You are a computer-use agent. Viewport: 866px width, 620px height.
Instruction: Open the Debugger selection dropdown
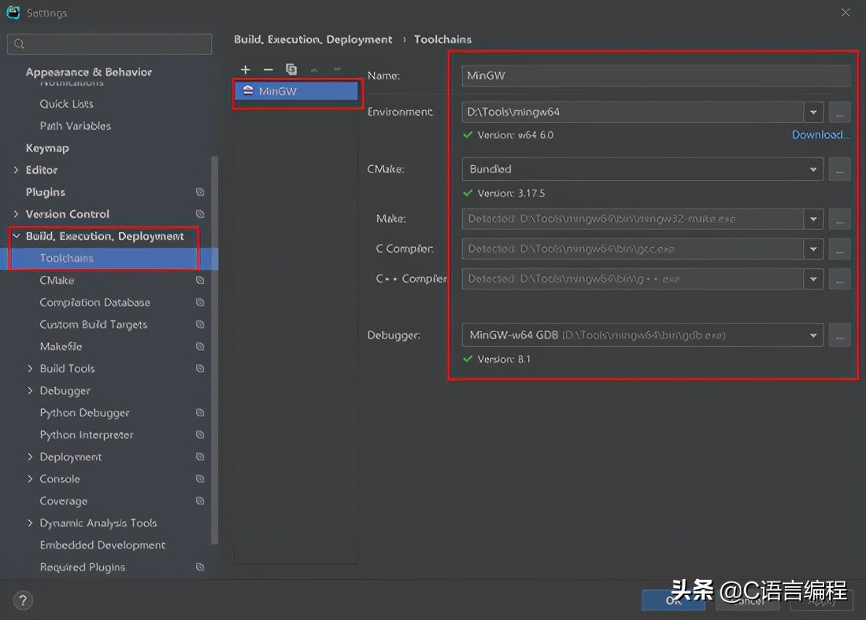pos(813,334)
